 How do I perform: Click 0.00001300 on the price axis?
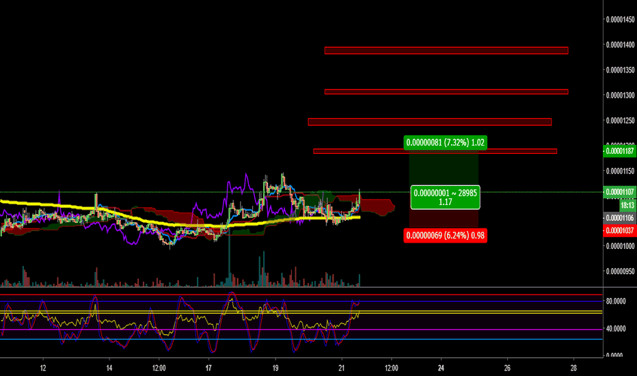coord(621,95)
